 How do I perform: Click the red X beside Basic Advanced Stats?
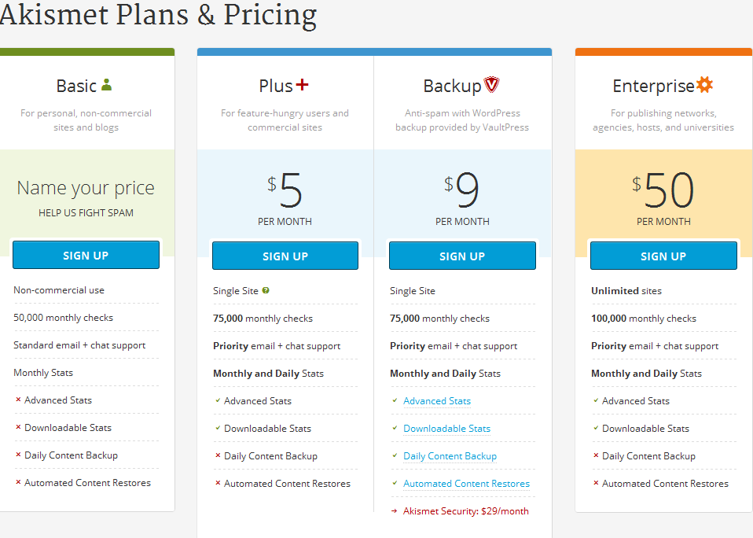(18, 400)
